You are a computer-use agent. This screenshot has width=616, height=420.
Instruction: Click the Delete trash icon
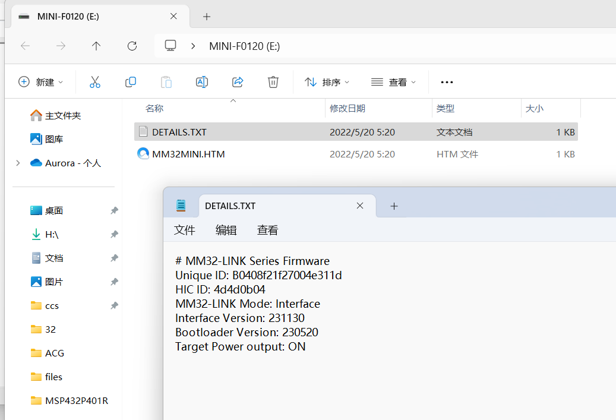tap(273, 82)
